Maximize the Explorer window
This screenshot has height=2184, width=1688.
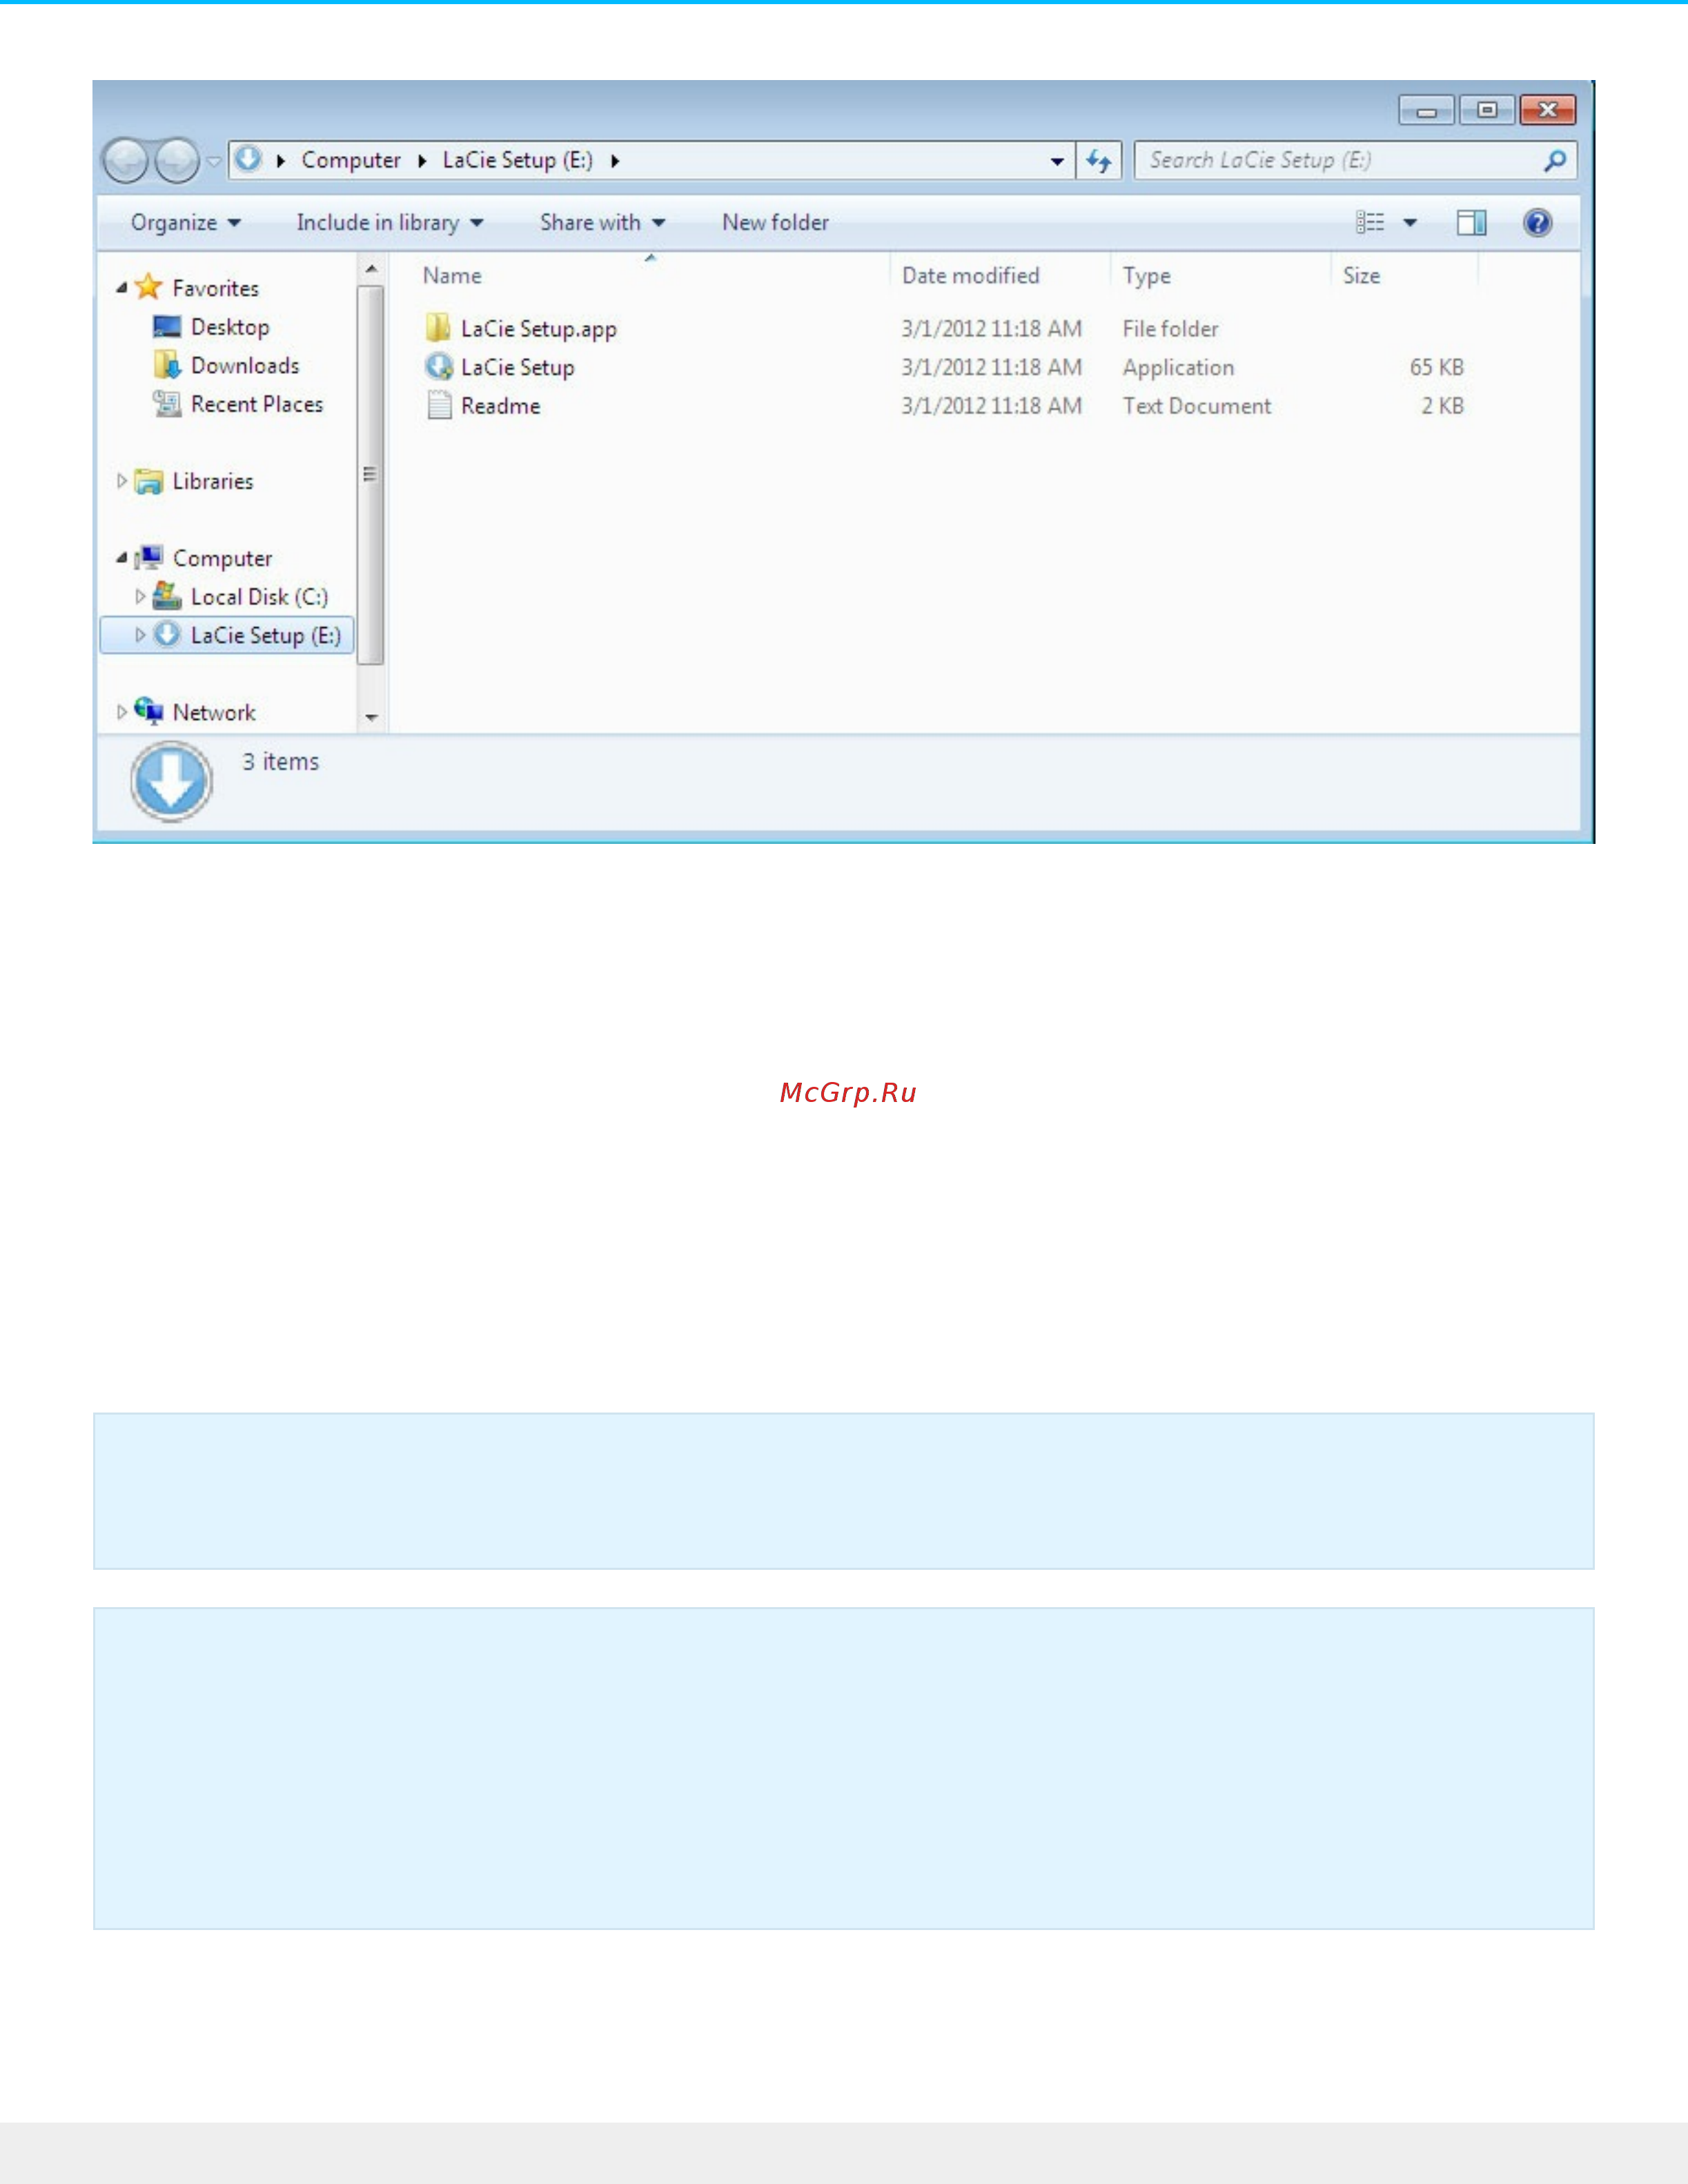click(1487, 110)
